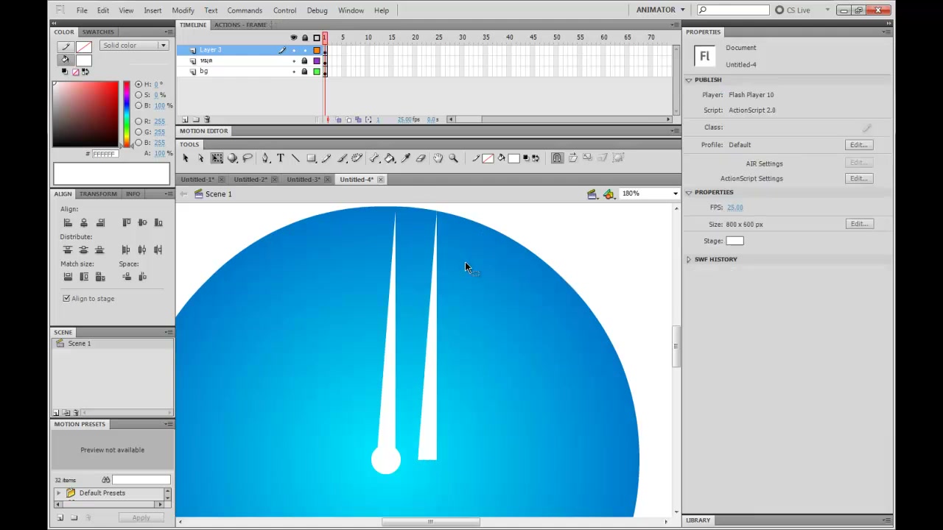Select the Eraser tool
Viewport: 943px width, 530px height.
point(421,158)
